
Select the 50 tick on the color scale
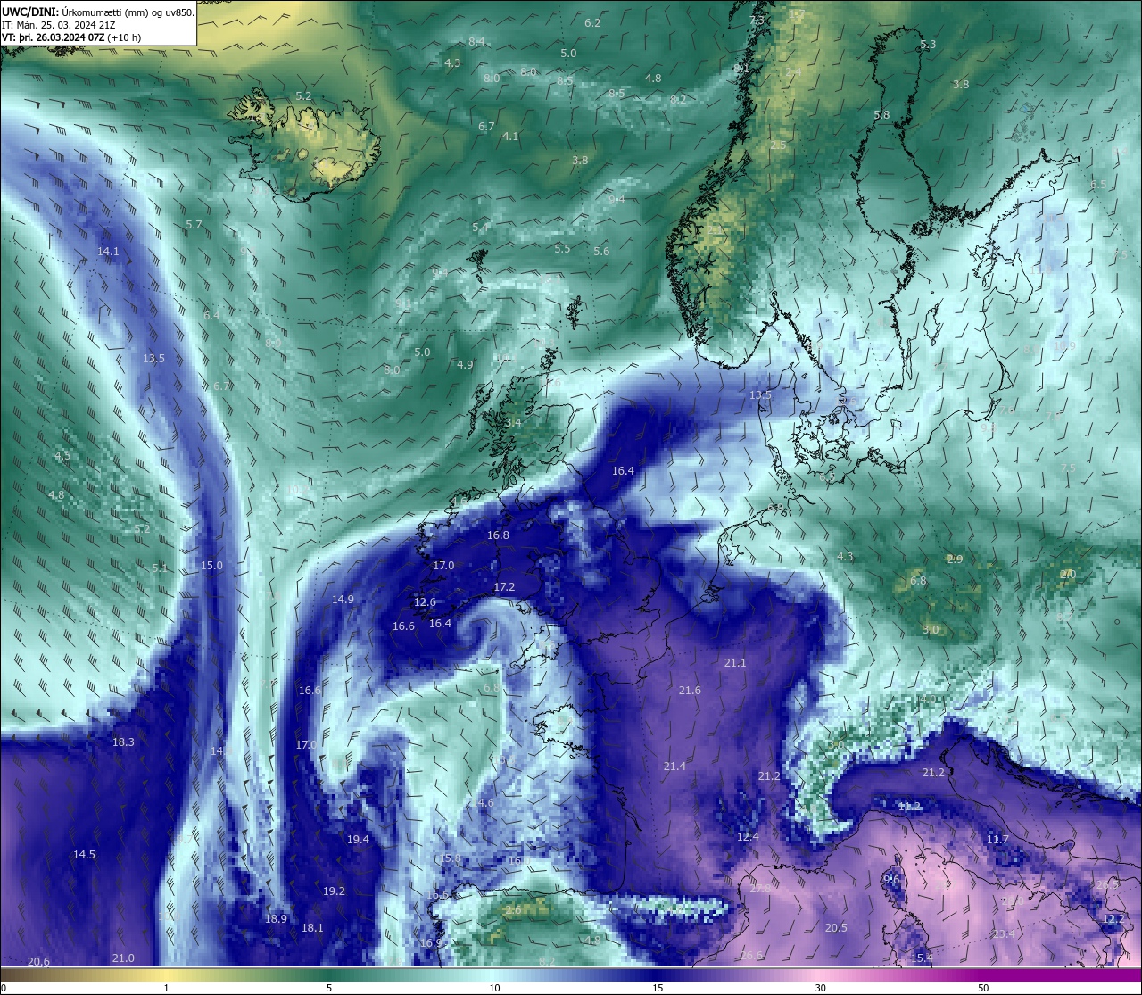pos(983,988)
